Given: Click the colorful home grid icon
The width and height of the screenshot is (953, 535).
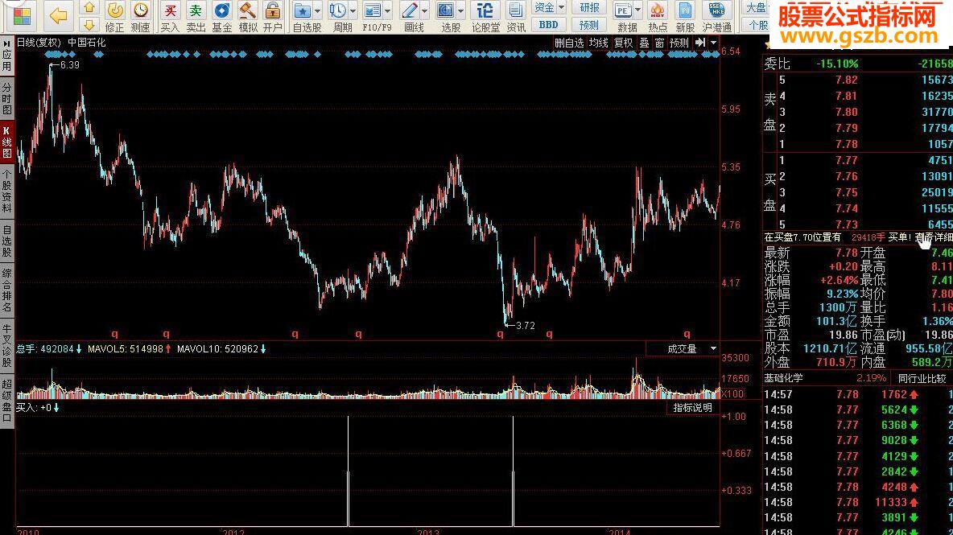Looking at the screenshot, I should tap(22, 16).
